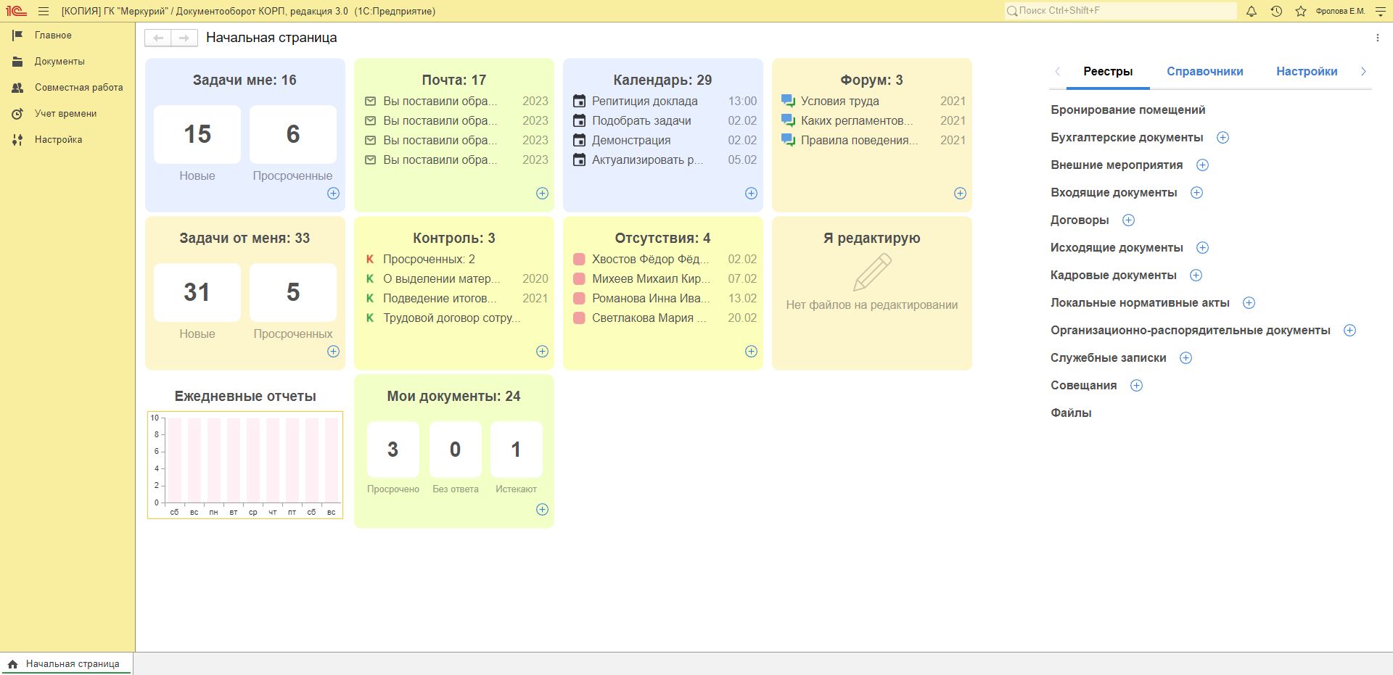Click the plus icon in Почта card
Viewport: 1393px width, 675px height.
[542, 194]
